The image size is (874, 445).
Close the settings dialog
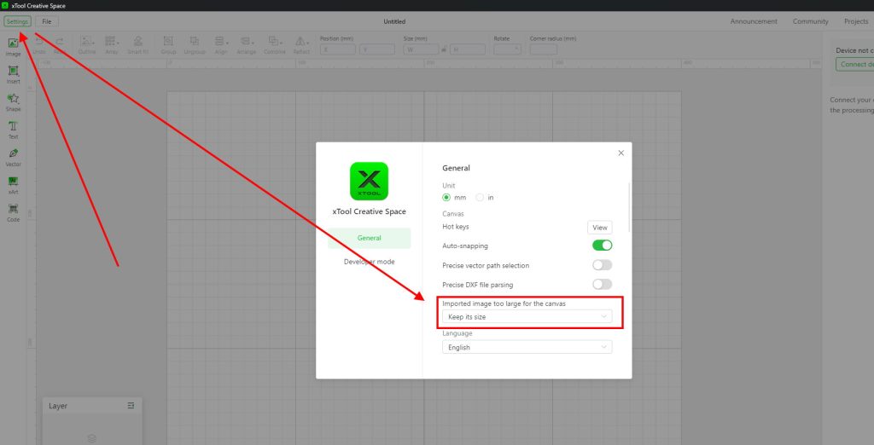click(621, 153)
